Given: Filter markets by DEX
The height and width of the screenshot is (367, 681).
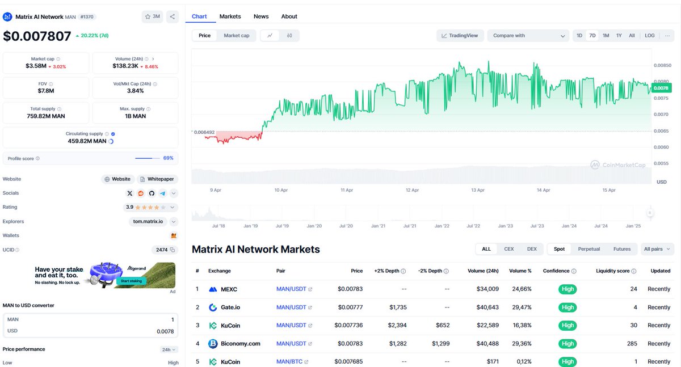Looking at the screenshot, I should pyautogui.click(x=532, y=249).
